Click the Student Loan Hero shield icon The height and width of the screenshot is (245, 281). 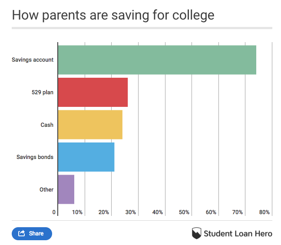point(196,233)
